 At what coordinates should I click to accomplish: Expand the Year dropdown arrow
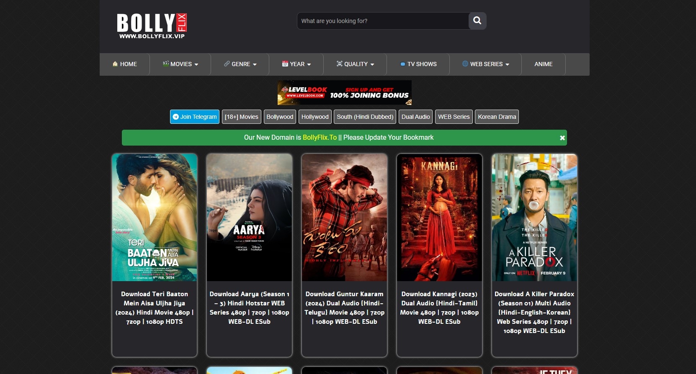309,64
